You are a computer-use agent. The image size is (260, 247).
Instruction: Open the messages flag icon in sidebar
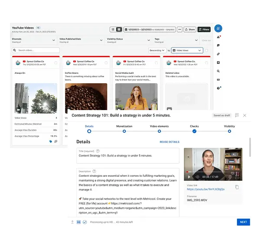coord(218,45)
